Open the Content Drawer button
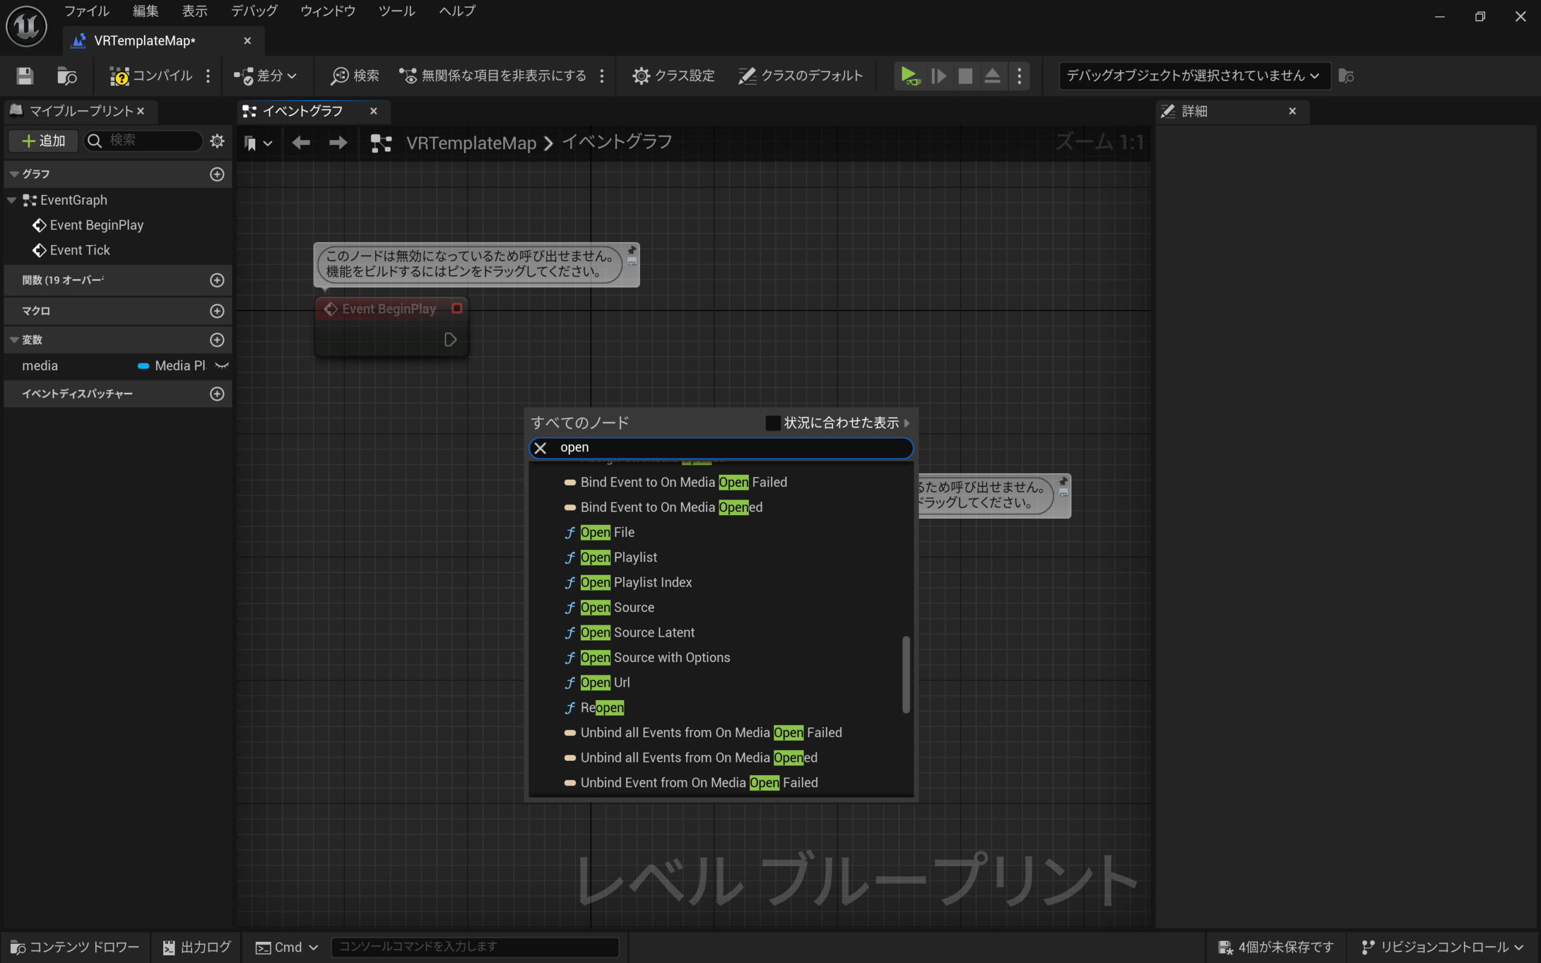 (x=75, y=947)
